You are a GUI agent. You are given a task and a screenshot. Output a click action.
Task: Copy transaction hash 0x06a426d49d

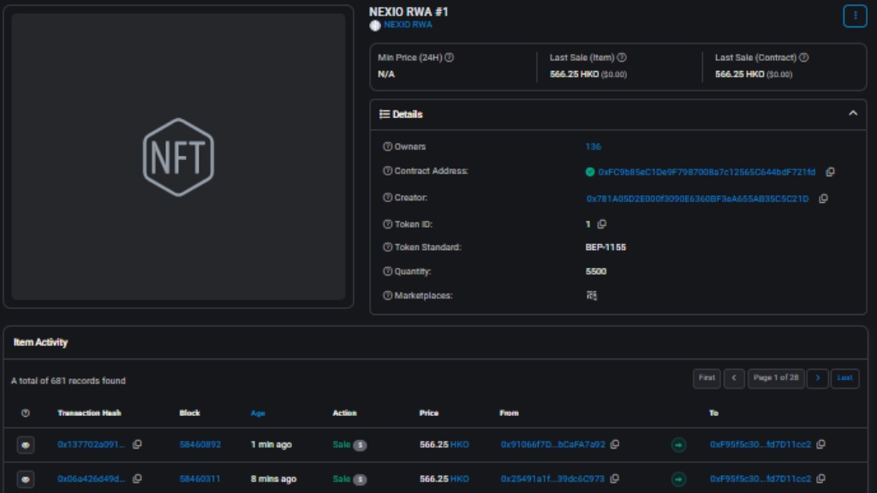coord(137,478)
